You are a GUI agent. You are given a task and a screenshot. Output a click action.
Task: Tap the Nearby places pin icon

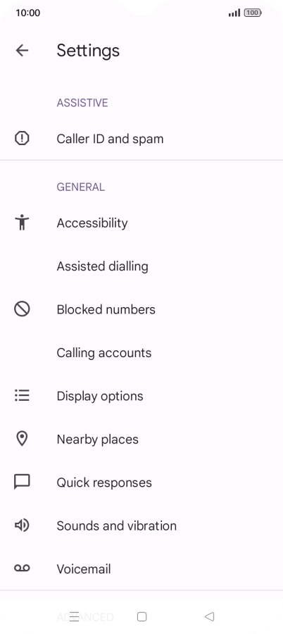click(22, 439)
